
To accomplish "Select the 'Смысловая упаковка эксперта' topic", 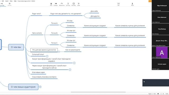I will [44, 77].
